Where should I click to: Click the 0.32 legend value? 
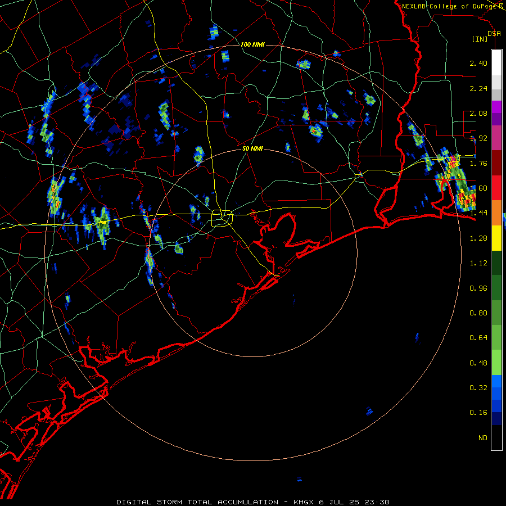coord(478,387)
